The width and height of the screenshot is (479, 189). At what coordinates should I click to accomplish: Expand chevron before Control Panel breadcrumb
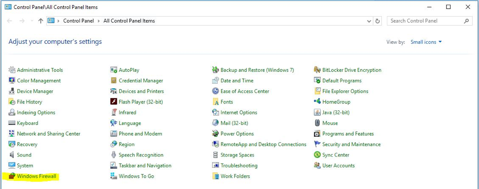tap(58, 21)
